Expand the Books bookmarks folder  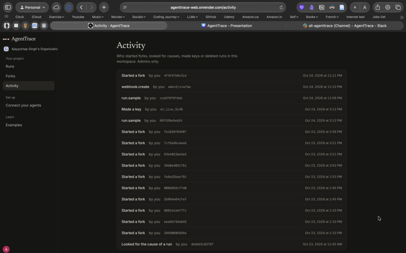tap(312, 17)
